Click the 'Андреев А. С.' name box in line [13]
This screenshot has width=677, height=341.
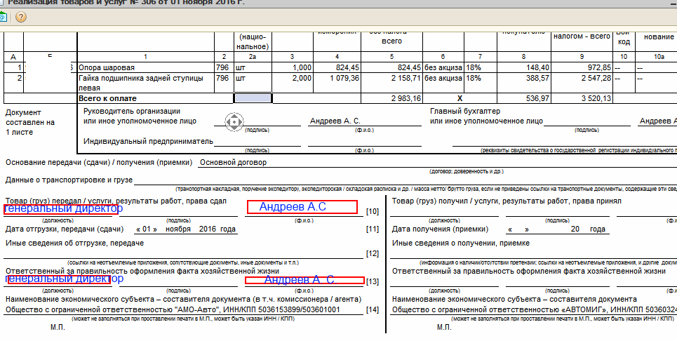point(304,280)
